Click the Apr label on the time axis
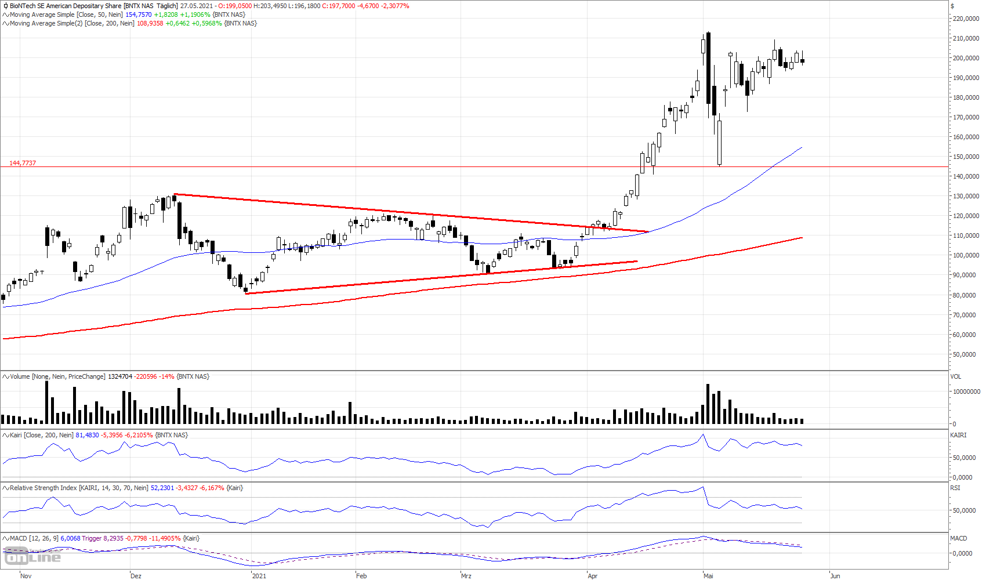Screen dimensions: 986x580 (x=593, y=576)
